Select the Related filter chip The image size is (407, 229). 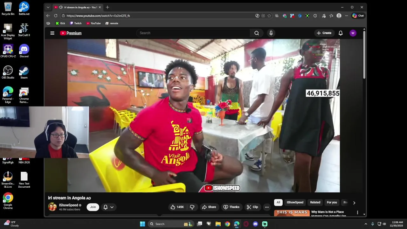(x=315, y=202)
